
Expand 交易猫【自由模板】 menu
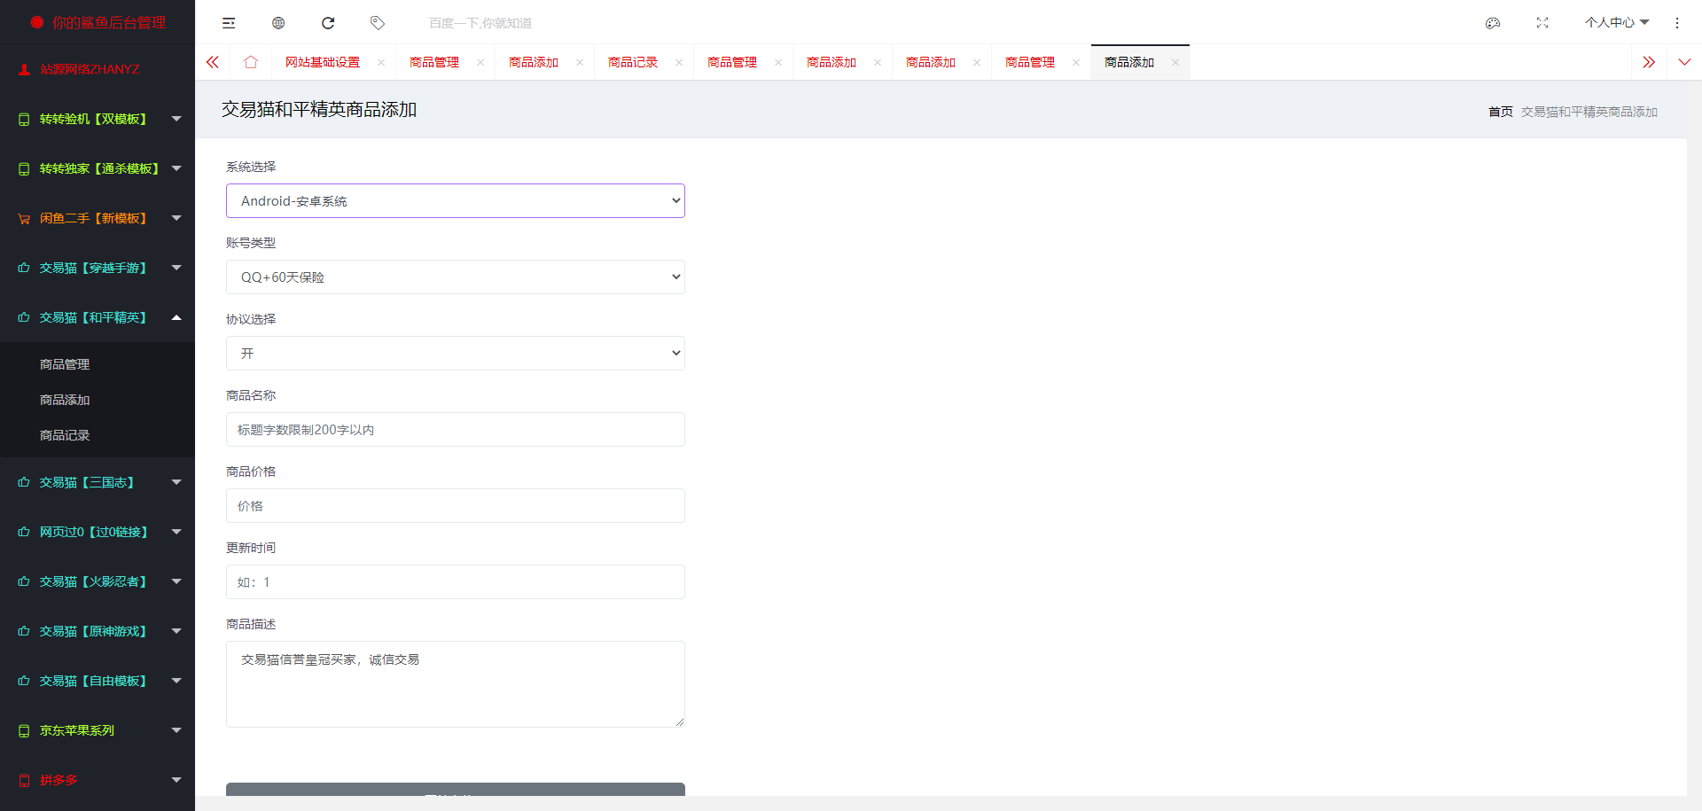click(x=176, y=681)
